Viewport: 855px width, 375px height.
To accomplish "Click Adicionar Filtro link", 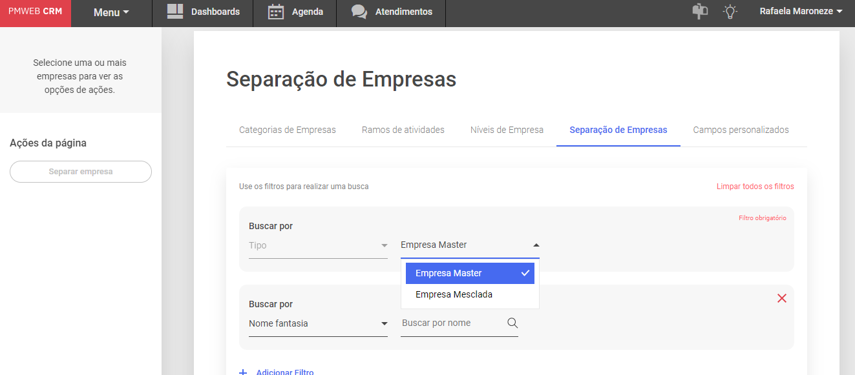I will [x=285, y=372].
